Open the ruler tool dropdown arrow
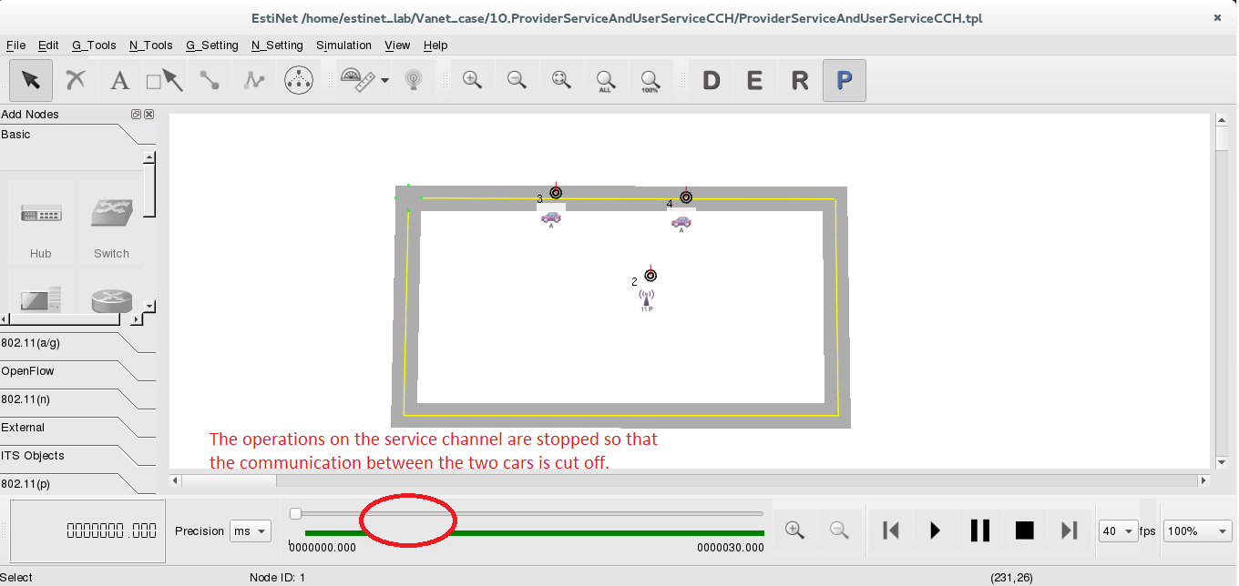The width and height of the screenshot is (1239, 586). pyautogui.click(x=384, y=80)
